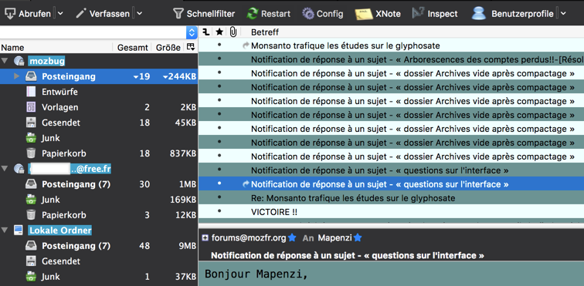Click the Verfassen compose button

[x=103, y=14]
